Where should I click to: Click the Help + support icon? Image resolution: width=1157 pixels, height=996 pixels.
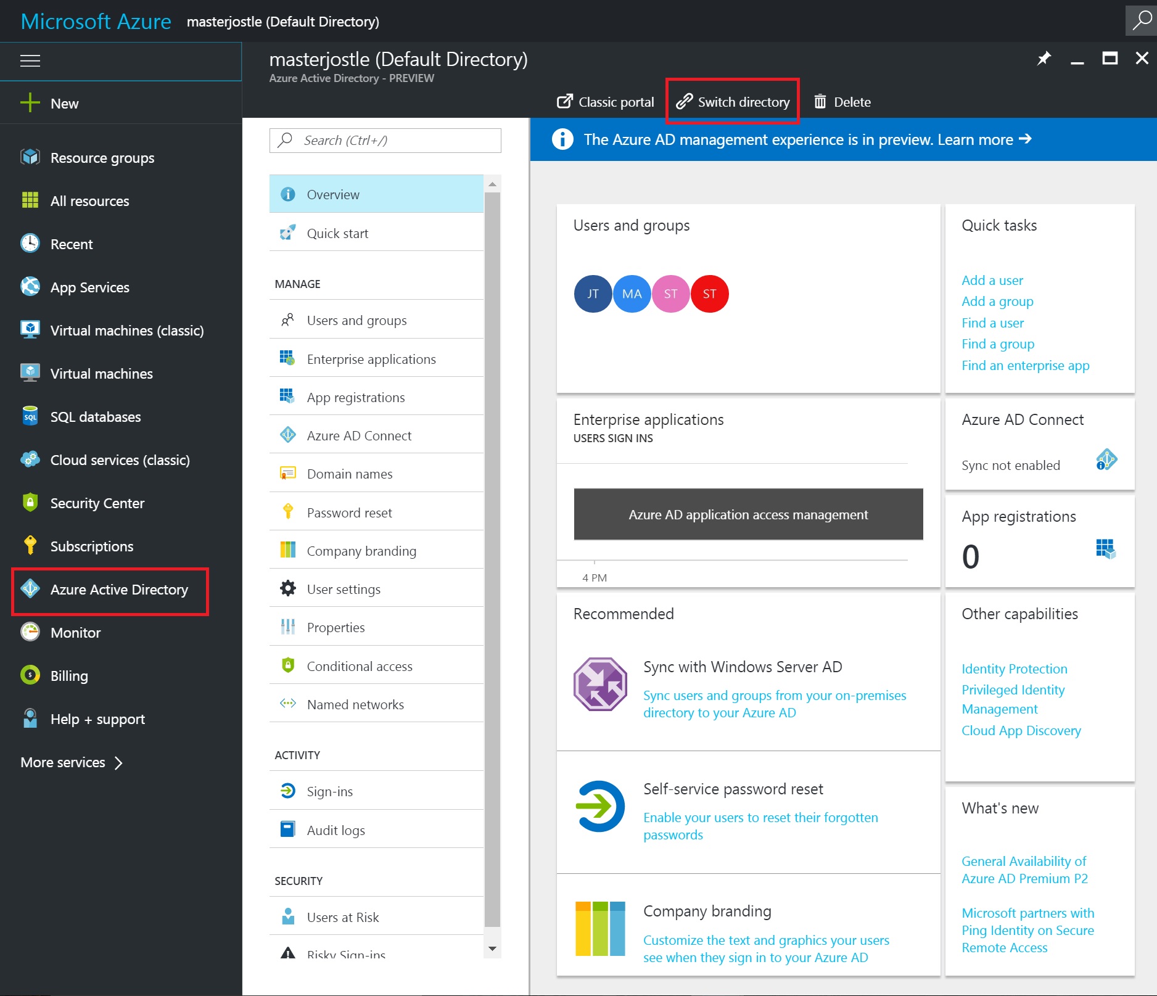(x=30, y=718)
